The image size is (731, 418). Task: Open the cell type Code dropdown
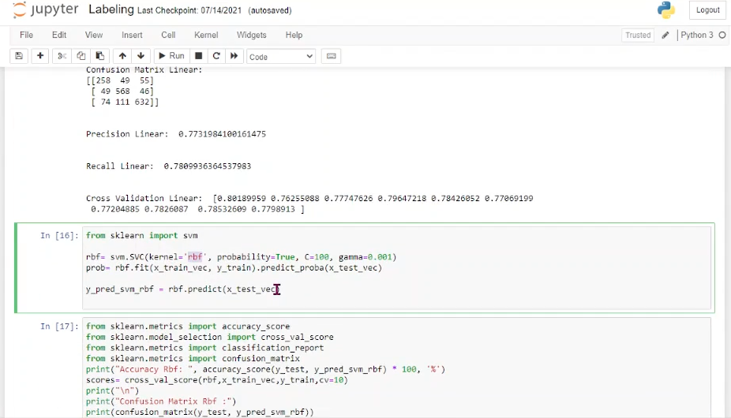pos(281,56)
